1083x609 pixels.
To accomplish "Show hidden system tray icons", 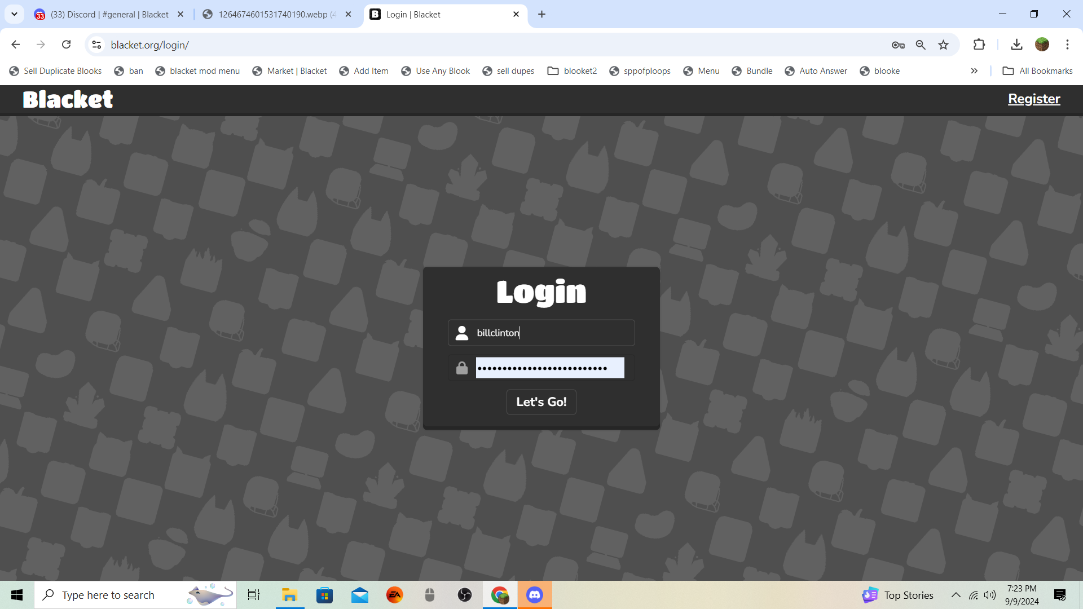I will pos(956,595).
